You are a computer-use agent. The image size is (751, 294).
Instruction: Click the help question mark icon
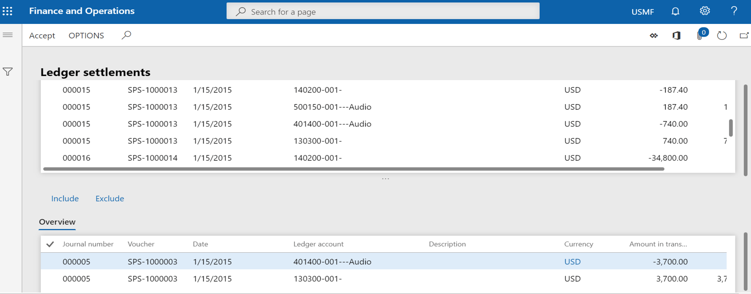(x=734, y=11)
